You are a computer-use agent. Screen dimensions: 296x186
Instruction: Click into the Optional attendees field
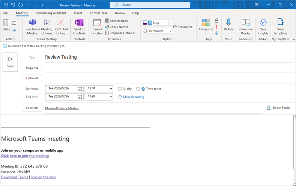169,79
